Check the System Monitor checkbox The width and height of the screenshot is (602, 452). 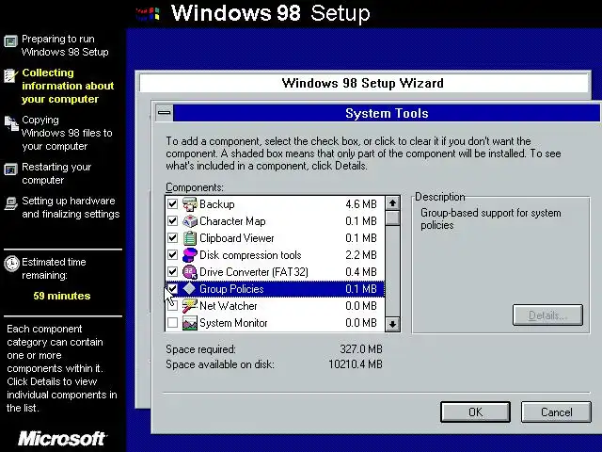172,322
